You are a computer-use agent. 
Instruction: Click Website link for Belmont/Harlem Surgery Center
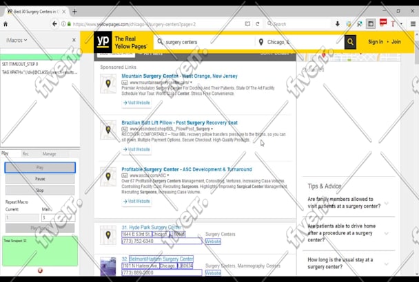tap(213, 272)
